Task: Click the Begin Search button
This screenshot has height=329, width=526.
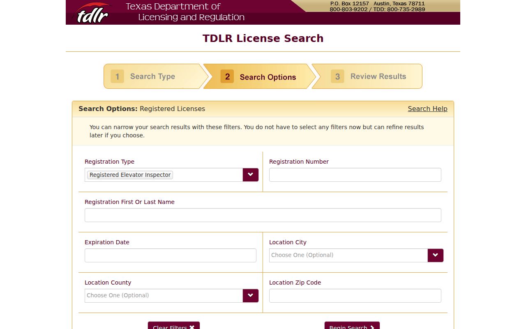Action: click(x=352, y=325)
